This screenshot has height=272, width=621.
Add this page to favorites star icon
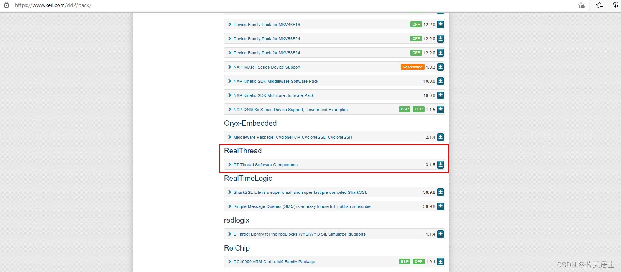581,5
